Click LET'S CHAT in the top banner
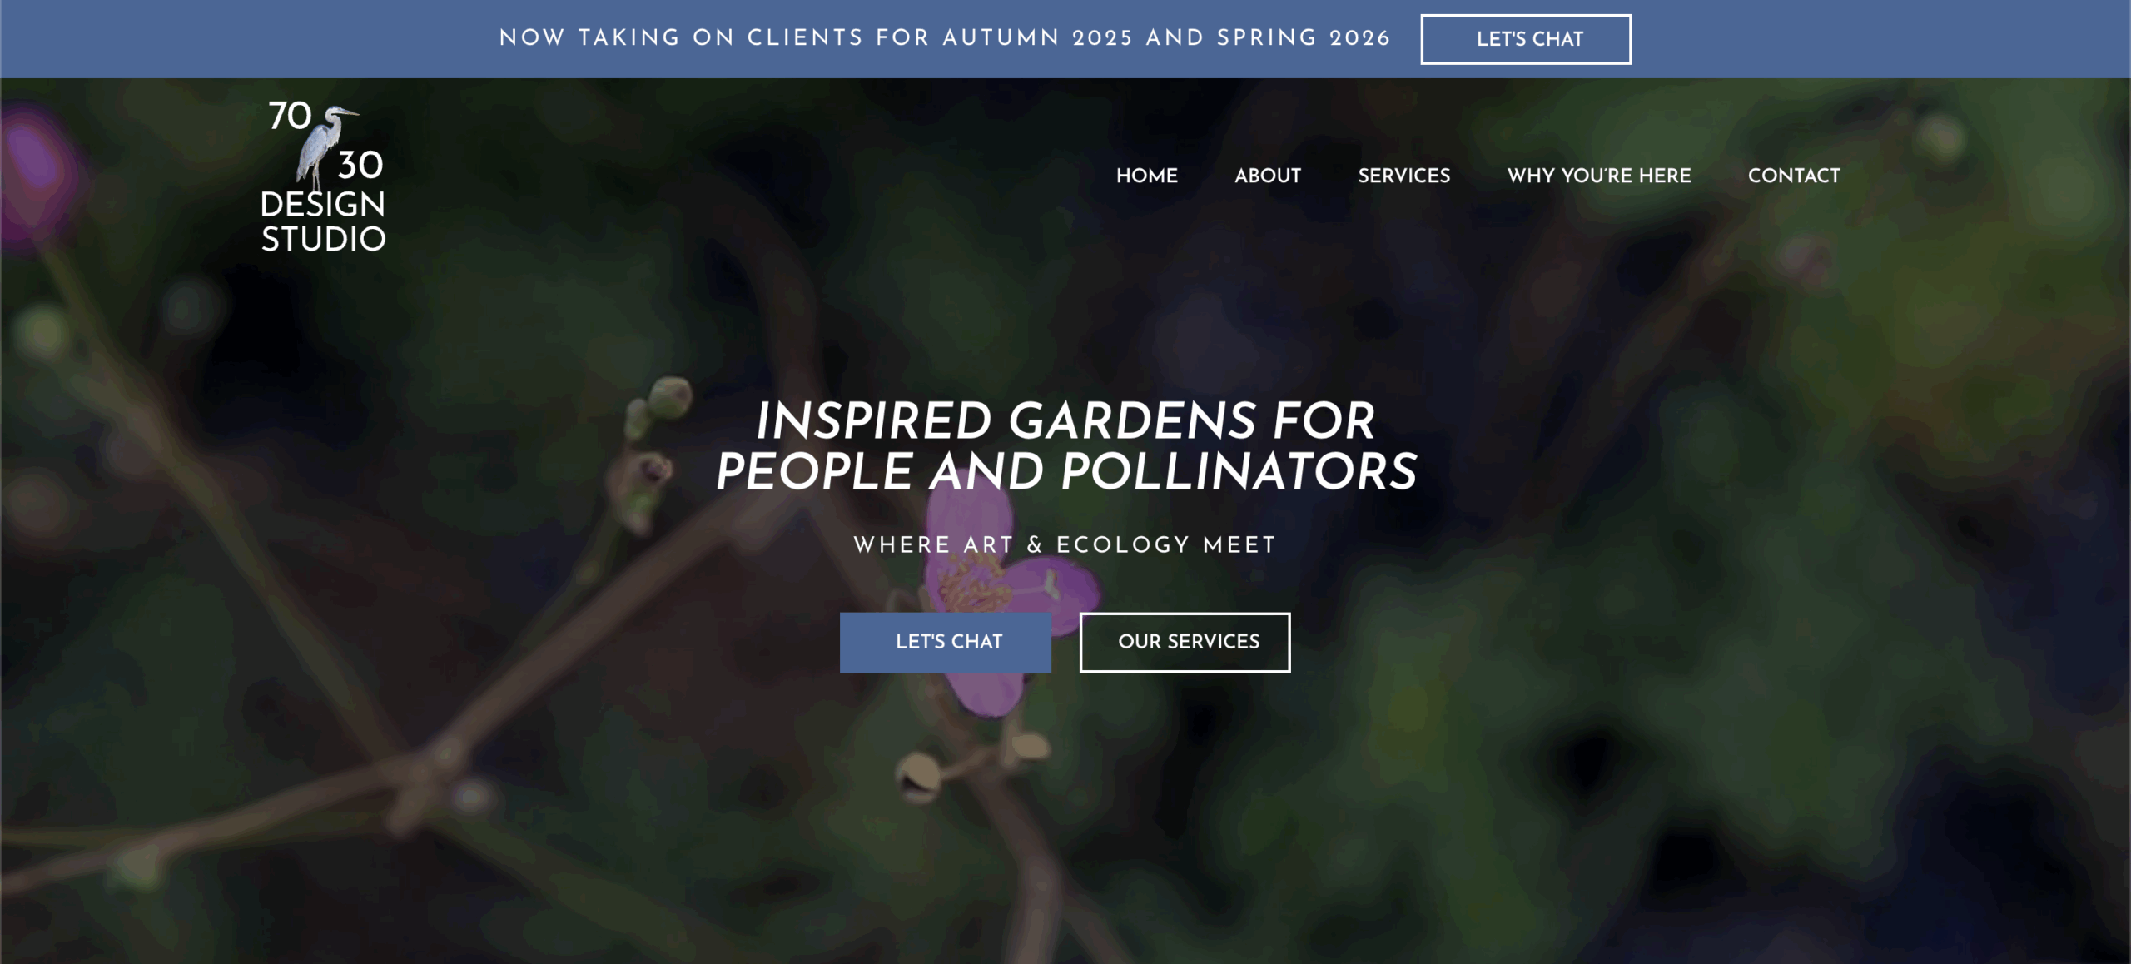The height and width of the screenshot is (964, 2131). pyautogui.click(x=1526, y=39)
